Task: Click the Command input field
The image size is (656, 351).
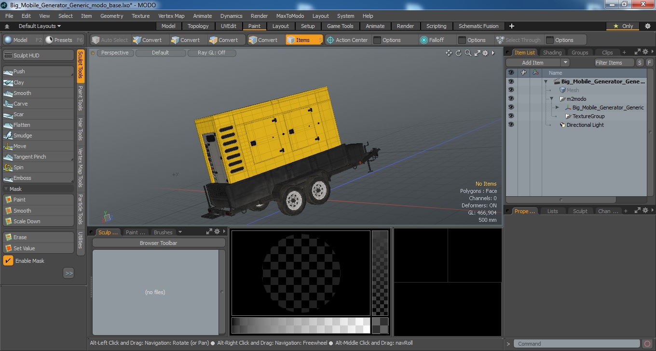Action: coord(577,344)
